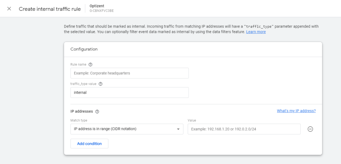Viewport: 341px width, 164px height.
Task: Click the 'IP addresses' section label
Action: tap(82, 112)
